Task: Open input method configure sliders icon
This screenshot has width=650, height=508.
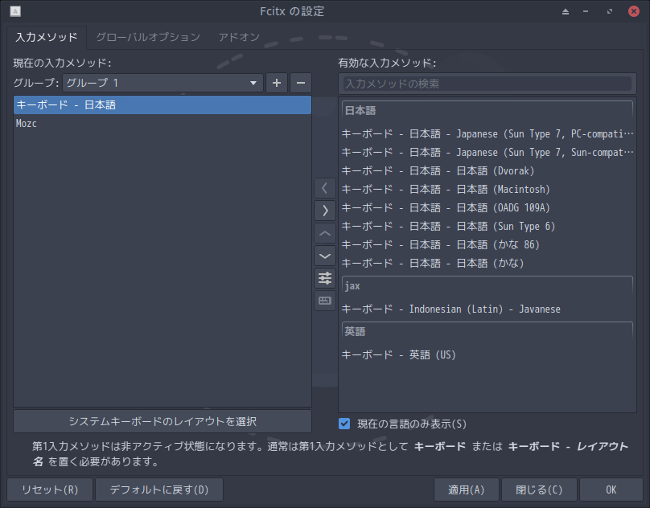Action: point(325,278)
